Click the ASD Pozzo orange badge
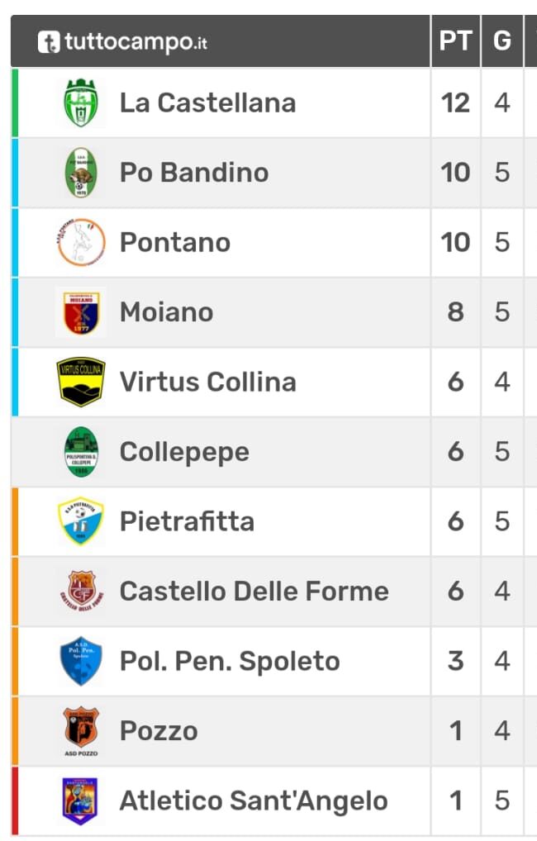 (x=81, y=730)
